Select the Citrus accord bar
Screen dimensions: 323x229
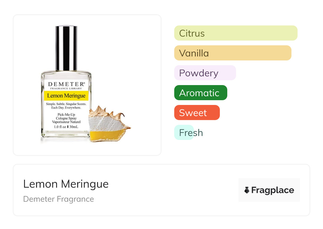(x=236, y=33)
